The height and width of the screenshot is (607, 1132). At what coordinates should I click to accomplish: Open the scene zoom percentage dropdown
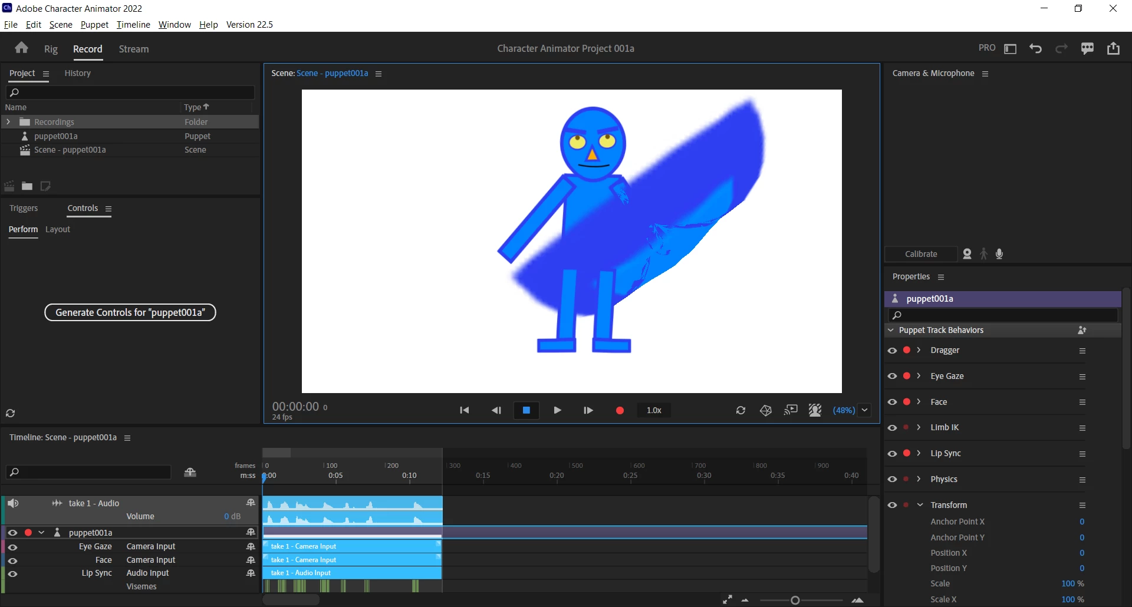864,410
